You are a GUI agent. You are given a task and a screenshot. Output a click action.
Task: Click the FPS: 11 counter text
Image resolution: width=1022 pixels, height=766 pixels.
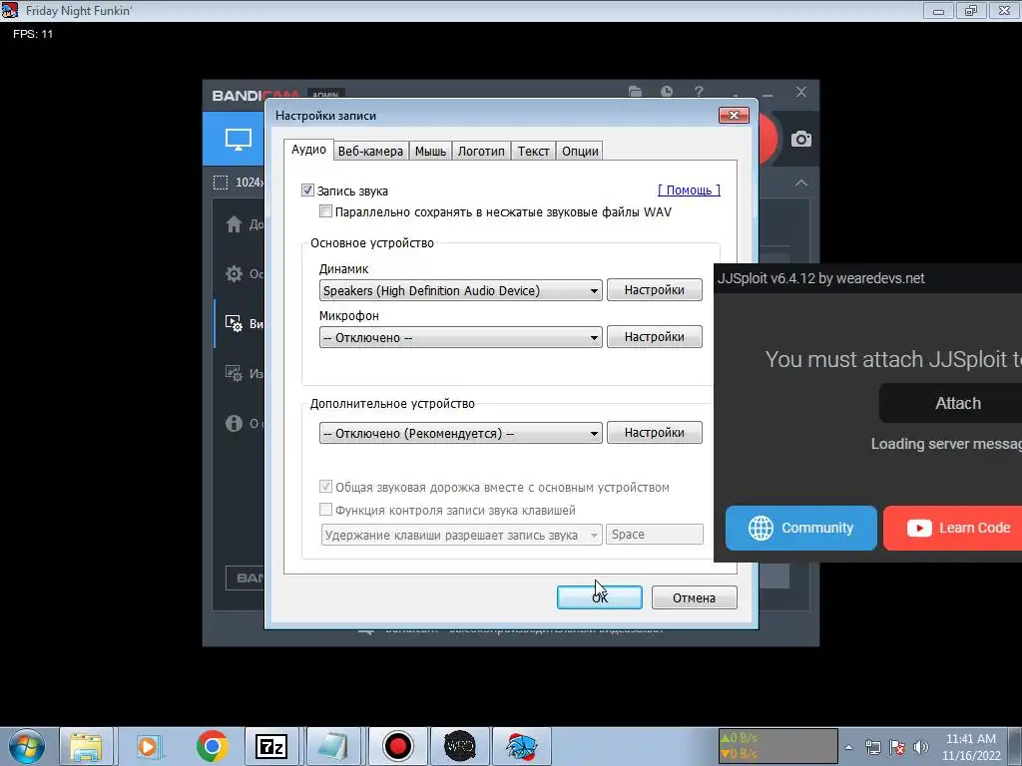click(33, 34)
